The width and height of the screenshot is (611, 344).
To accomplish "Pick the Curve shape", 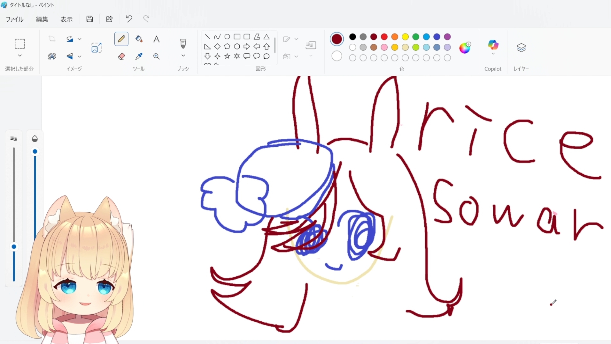I will coord(217,37).
